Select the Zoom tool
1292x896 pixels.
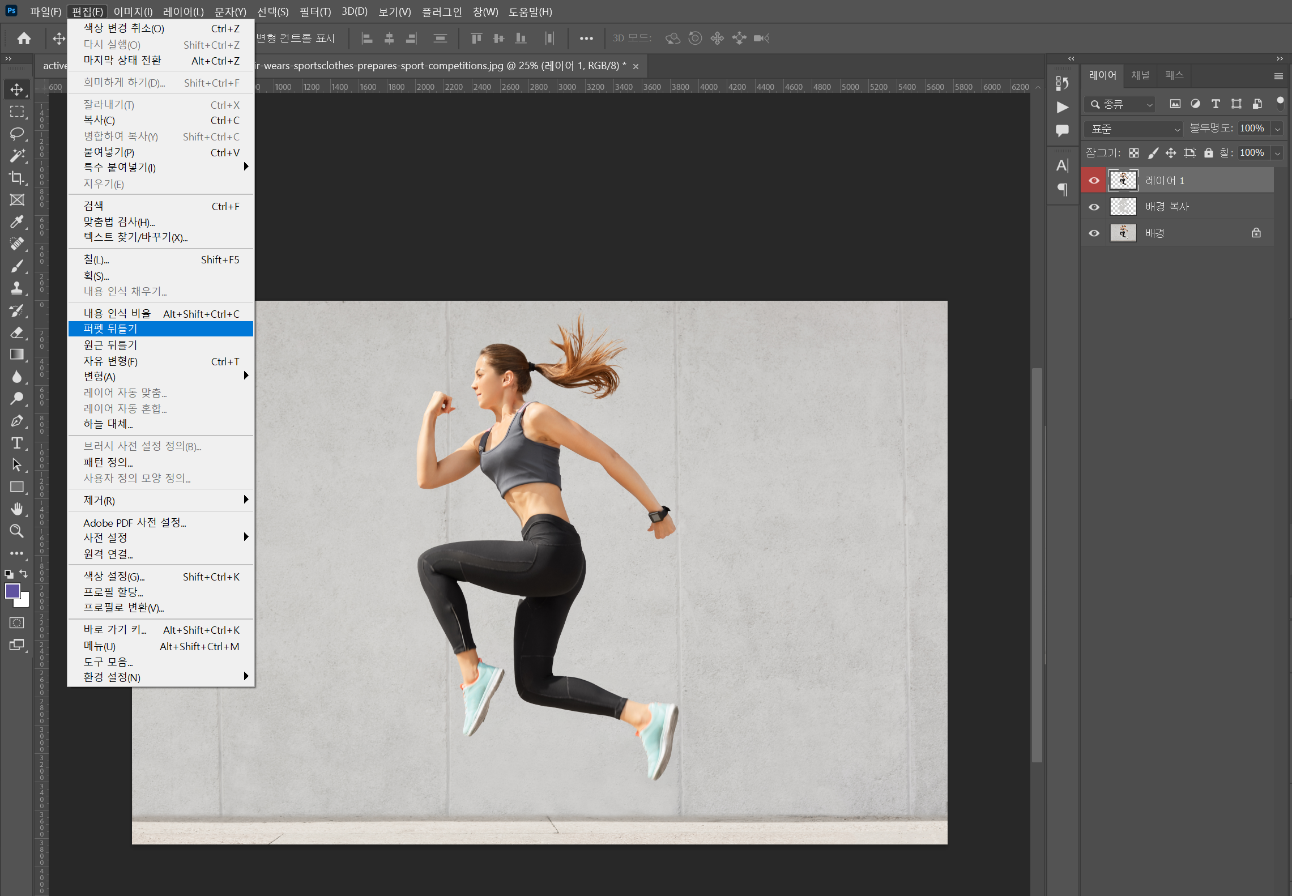coord(17,531)
